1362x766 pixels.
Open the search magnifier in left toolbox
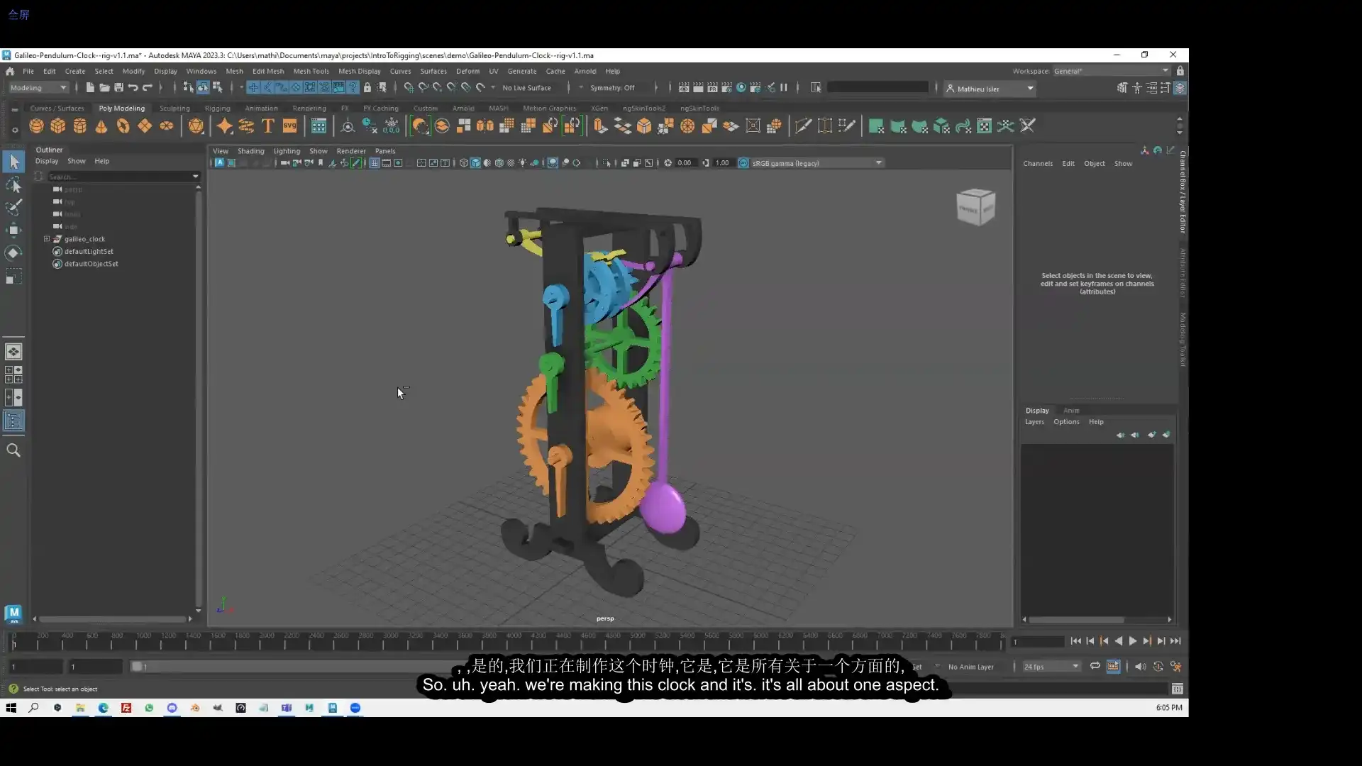coord(13,450)
